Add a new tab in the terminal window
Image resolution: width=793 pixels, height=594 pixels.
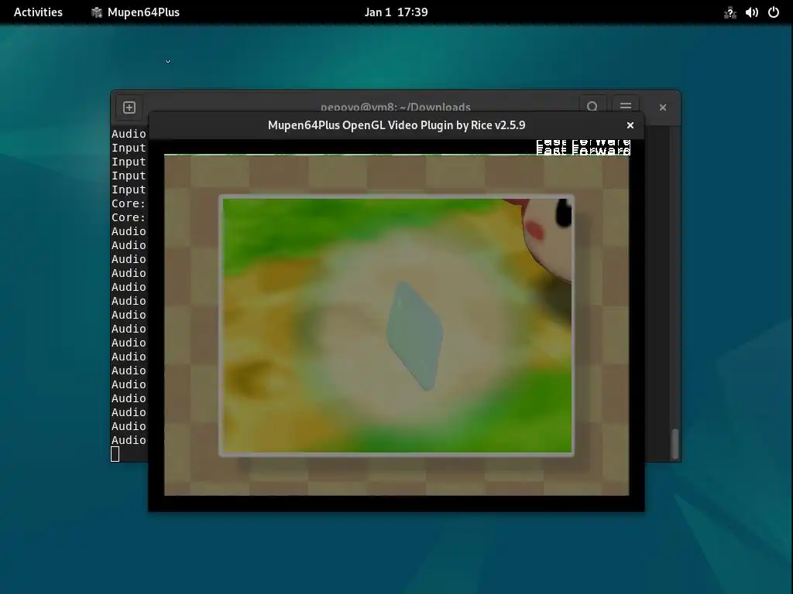coord(129,108)
